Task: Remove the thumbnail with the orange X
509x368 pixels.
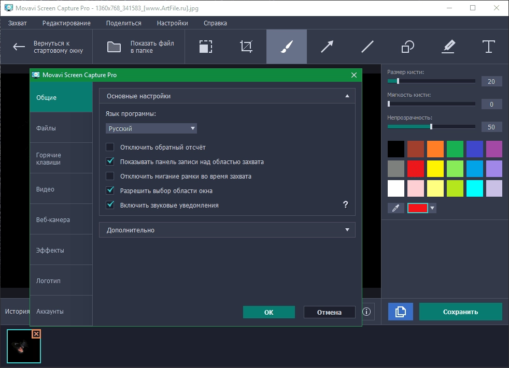Action: pyautogui.click(x=36, y=334)
